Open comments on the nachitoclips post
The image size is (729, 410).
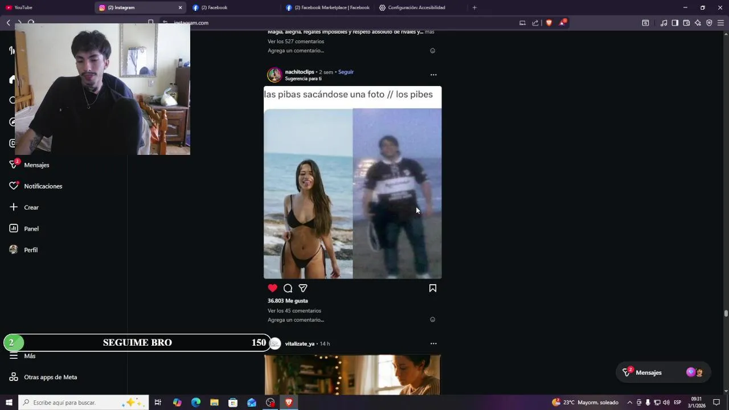(x=288, y=288)
